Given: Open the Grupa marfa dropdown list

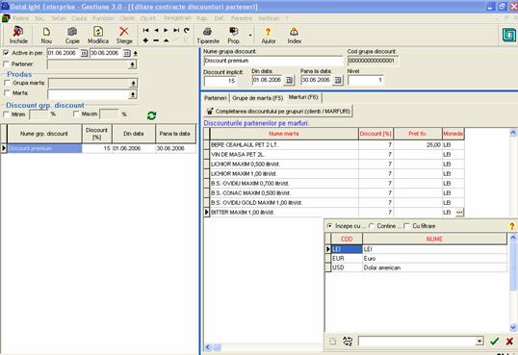Looking at the screenshot, I should (x=133, y=84).
